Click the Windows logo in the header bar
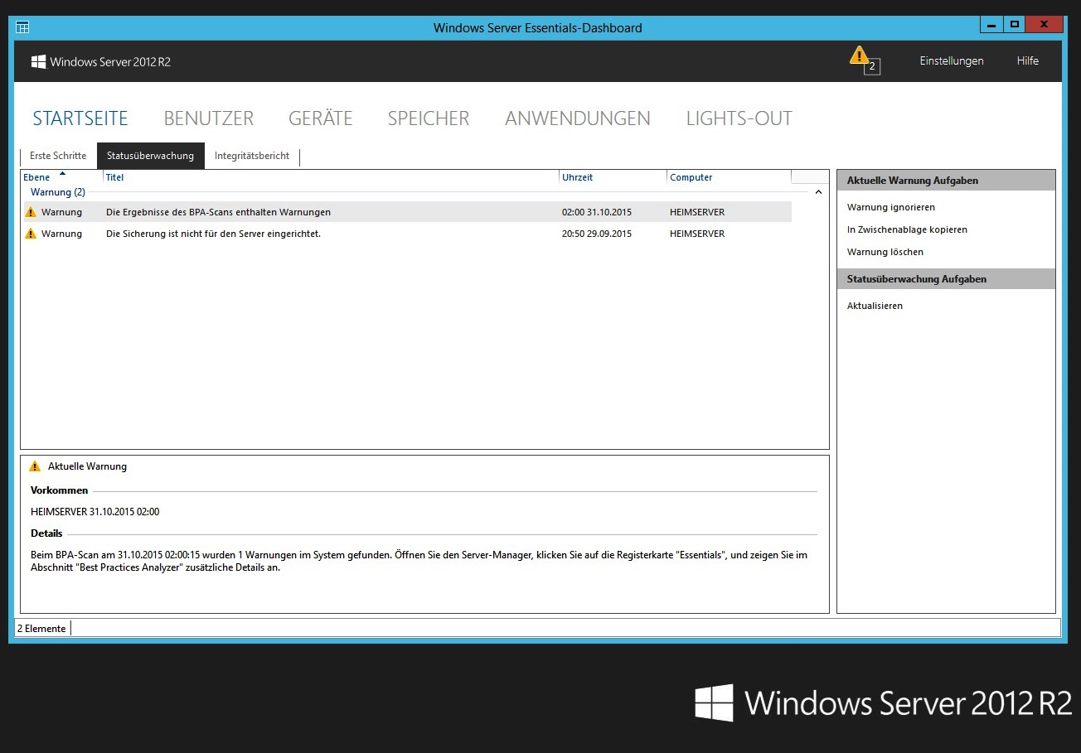This screenshot has height=753, width=1081. [38, 61]
